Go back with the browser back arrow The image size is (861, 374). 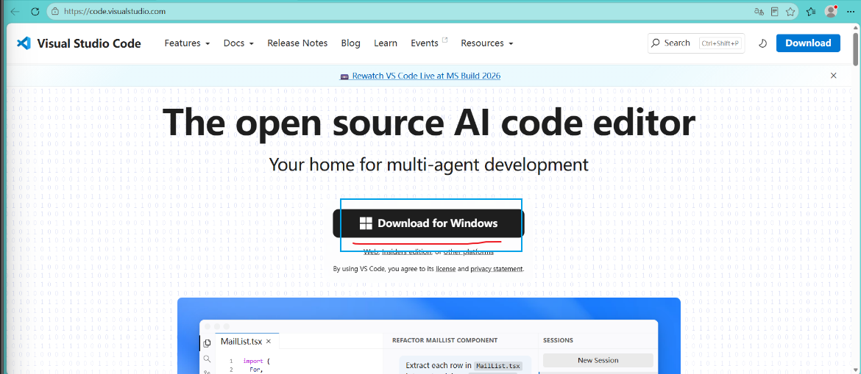pyautogui.click(x=15, y=11)
